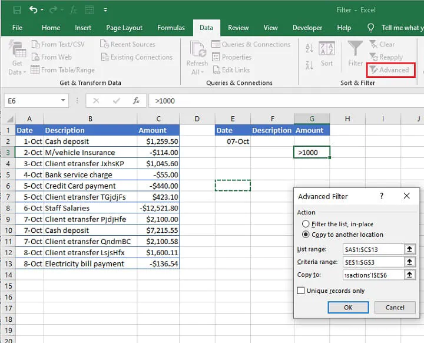Select column G header
Screen dimensions: 424x343
tap(312, 118)
